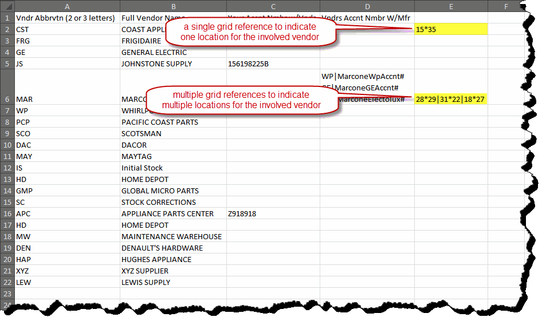Select the IS abbreviation cell
This screenshot has width=546, height=325.
tap(67, 168)
